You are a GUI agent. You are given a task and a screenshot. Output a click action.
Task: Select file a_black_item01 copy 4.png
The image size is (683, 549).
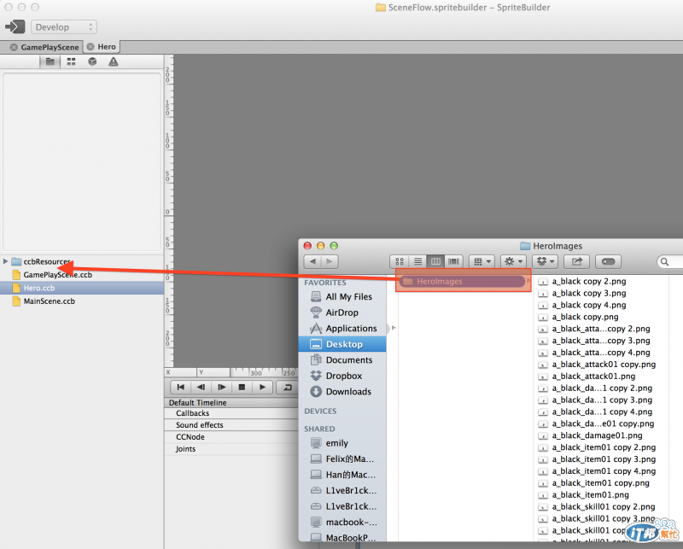coord(604,471)
